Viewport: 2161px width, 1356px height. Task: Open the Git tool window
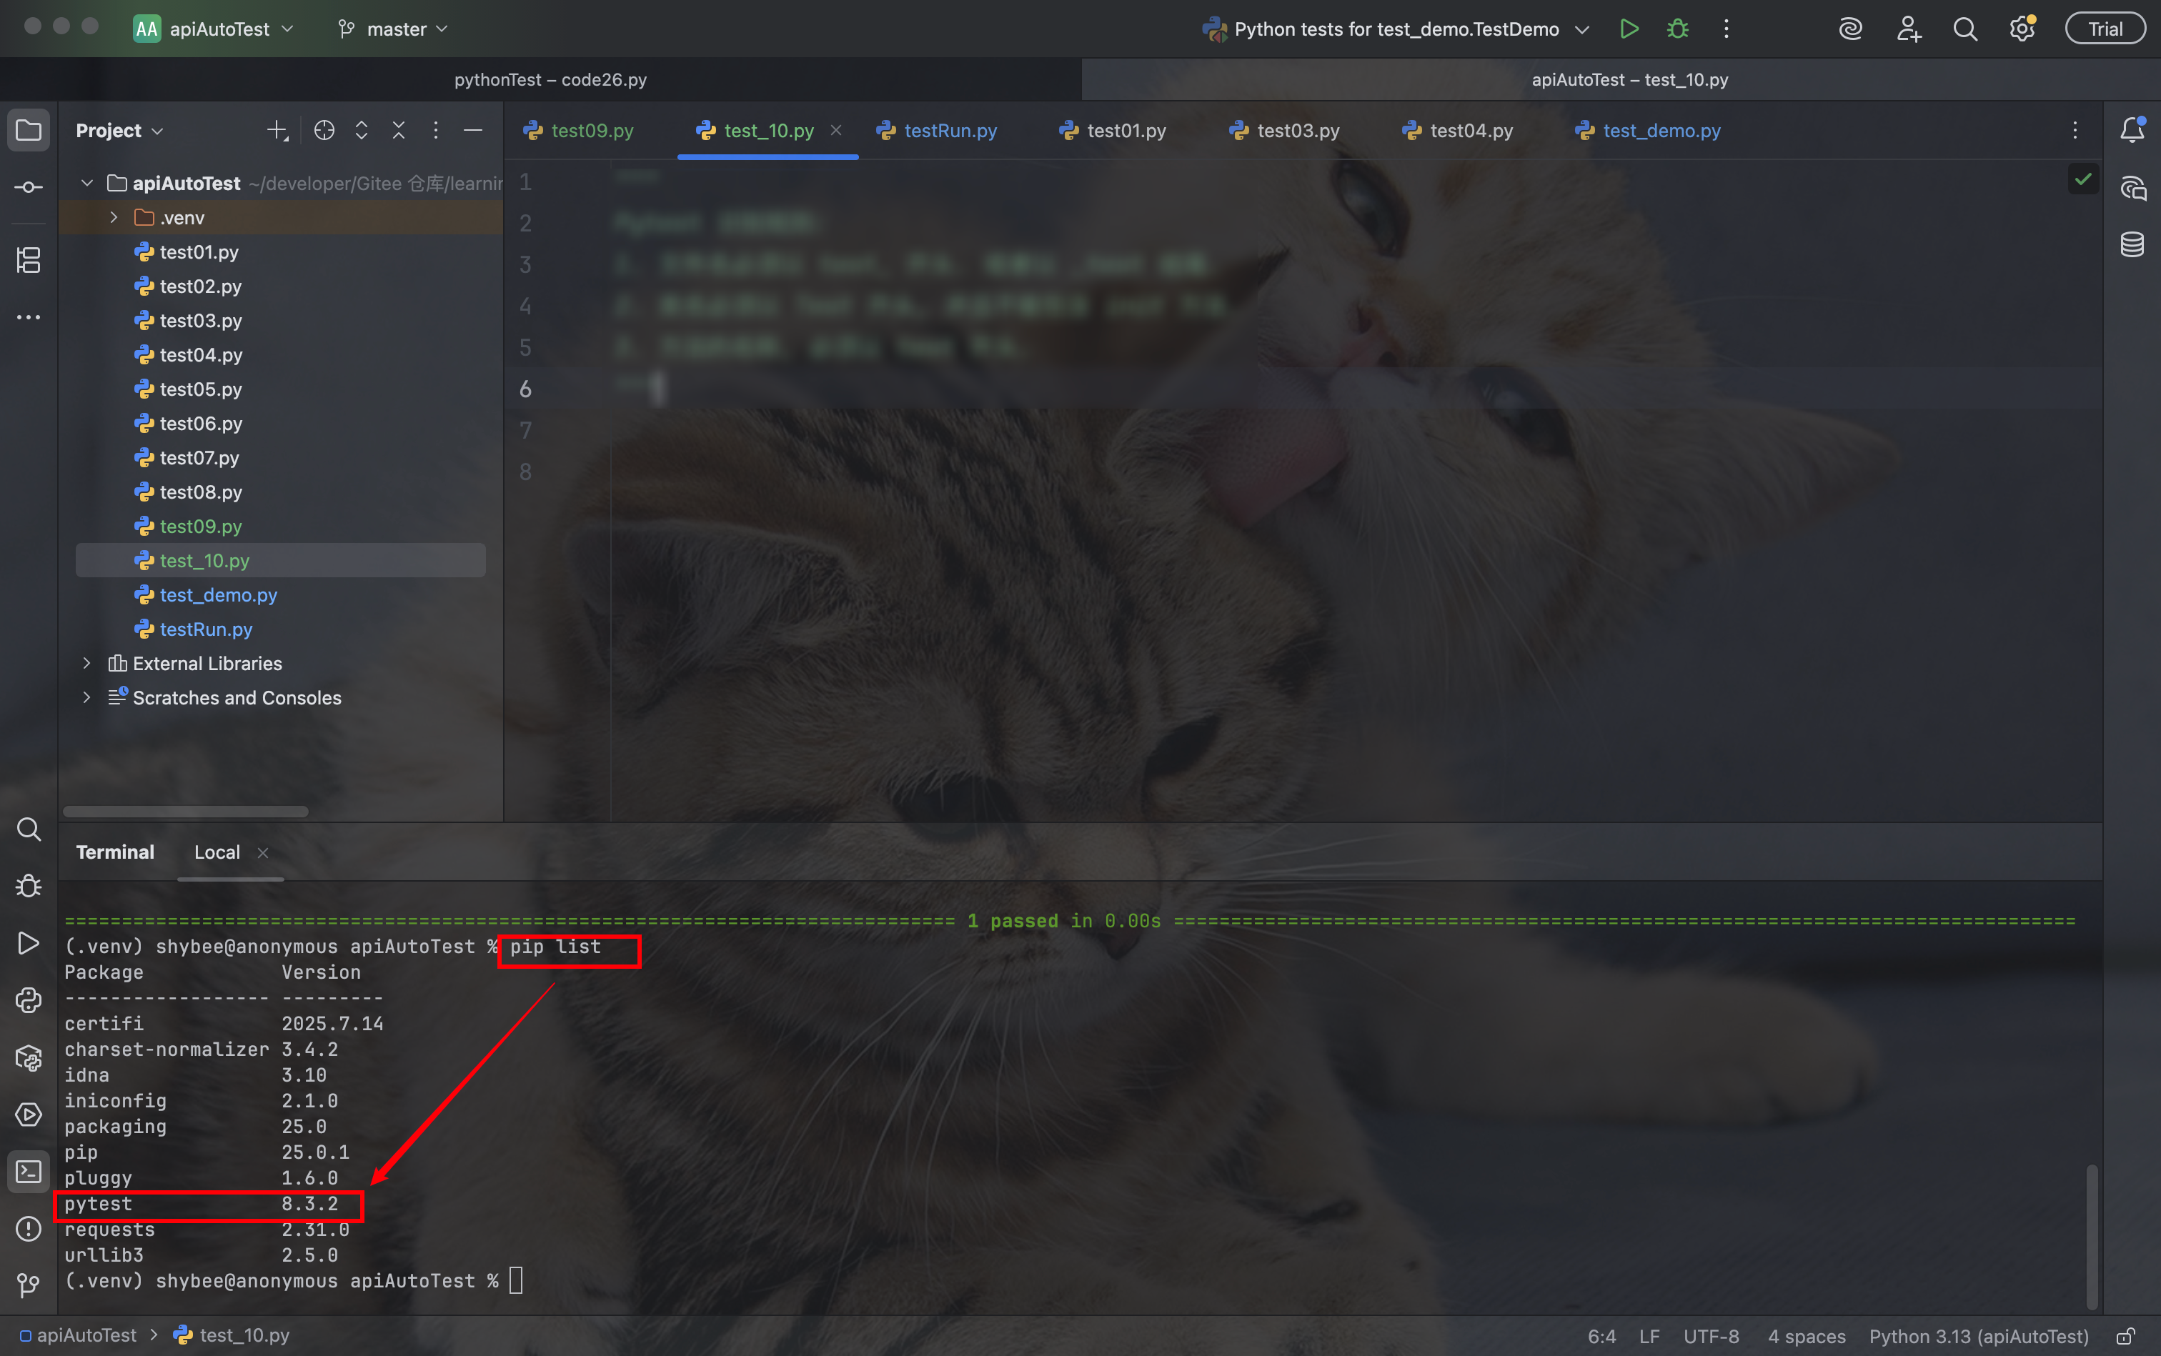(x=29, y=1285)
